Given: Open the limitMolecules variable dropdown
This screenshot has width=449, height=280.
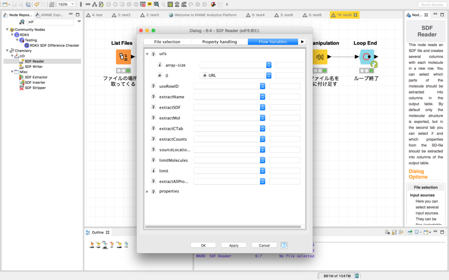Looking at the screenshot, I should click(x=262, y=160).
